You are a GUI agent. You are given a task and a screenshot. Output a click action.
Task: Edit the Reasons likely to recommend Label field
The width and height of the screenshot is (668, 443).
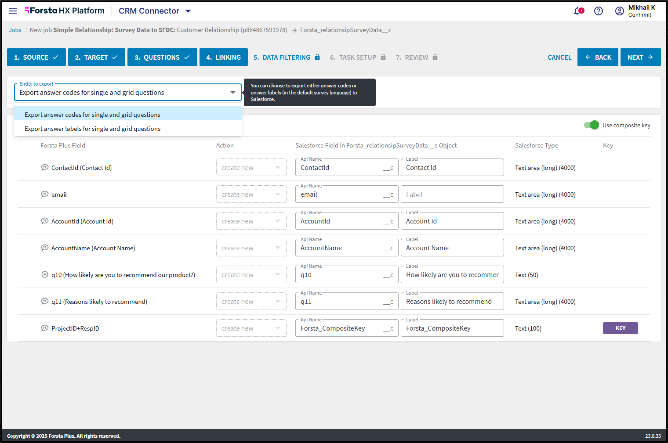452,301
